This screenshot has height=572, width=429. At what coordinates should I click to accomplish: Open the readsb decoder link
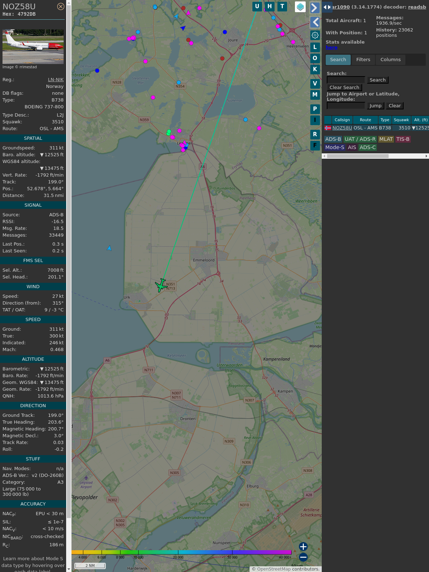[x=417, y=7]
